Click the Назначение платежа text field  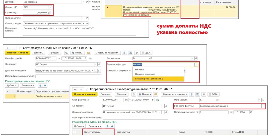80,31
